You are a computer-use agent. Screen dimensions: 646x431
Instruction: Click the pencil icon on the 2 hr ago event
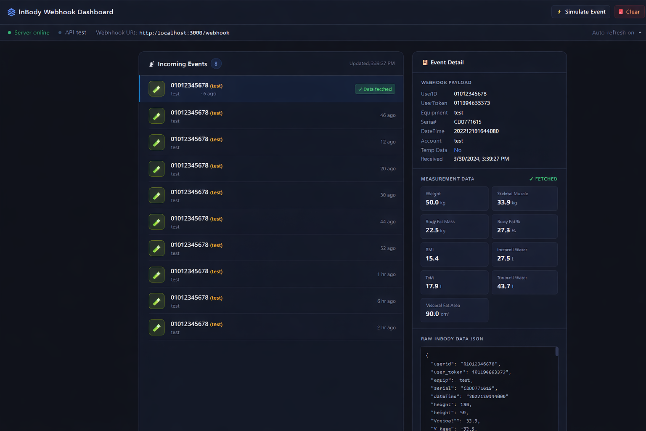pyautogui.click(x=156, y=327)
